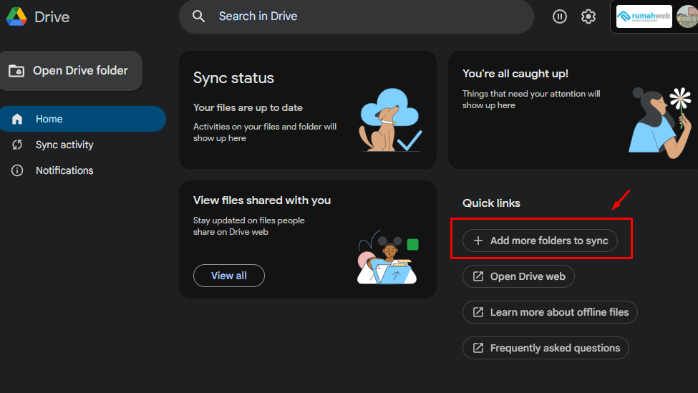Viewport: 698px width, 393px height.
Task: Click View all shared files button
Action: coord(229,276)
